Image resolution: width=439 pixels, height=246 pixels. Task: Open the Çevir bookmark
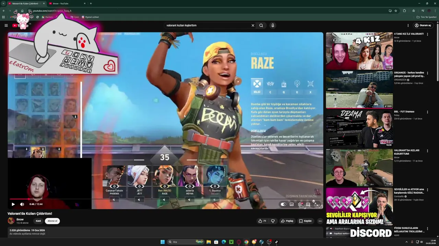[75, 17]
